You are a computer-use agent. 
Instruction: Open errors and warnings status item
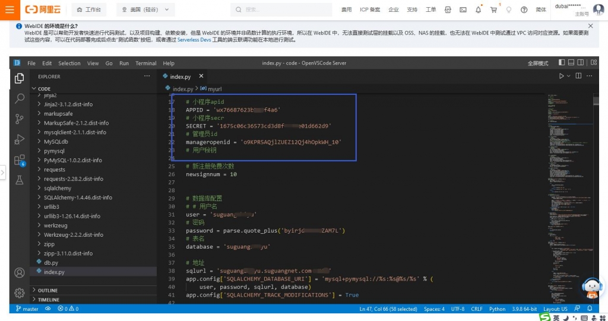(68, 309)
